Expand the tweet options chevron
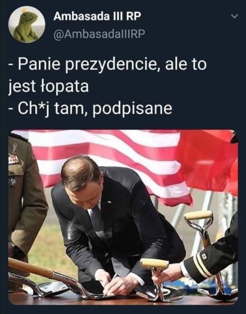Viewport: 246px width, 314px height. [234, 16]
